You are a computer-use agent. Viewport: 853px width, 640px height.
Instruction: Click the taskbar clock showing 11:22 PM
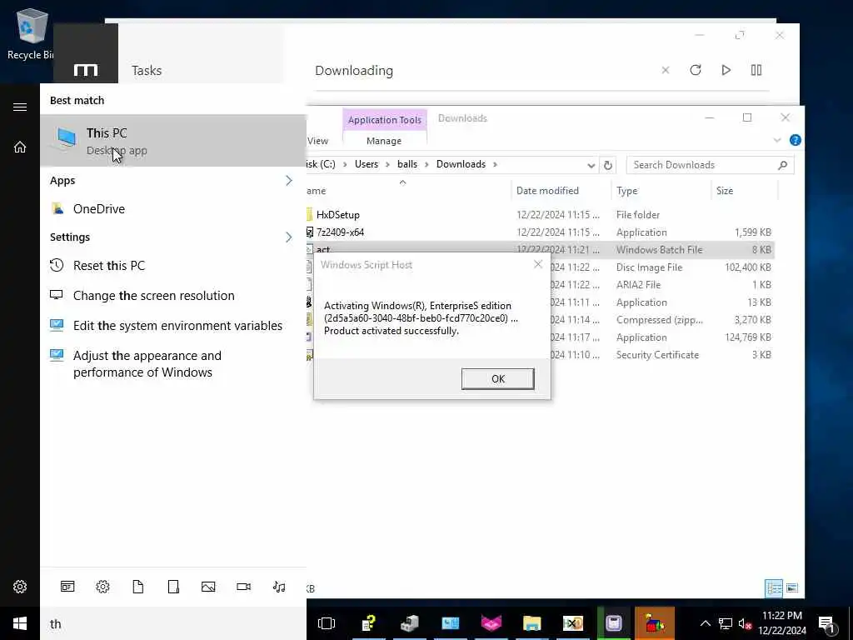point(781,623)
